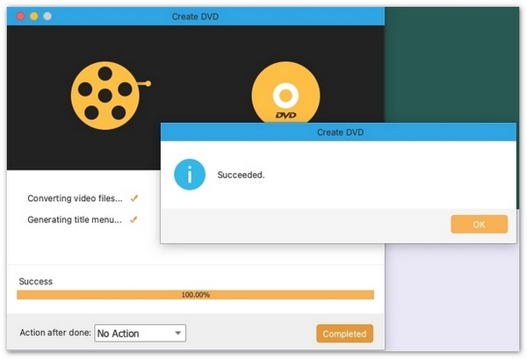
Task: Click the gray zoom window button
Action: click(47, 16)
